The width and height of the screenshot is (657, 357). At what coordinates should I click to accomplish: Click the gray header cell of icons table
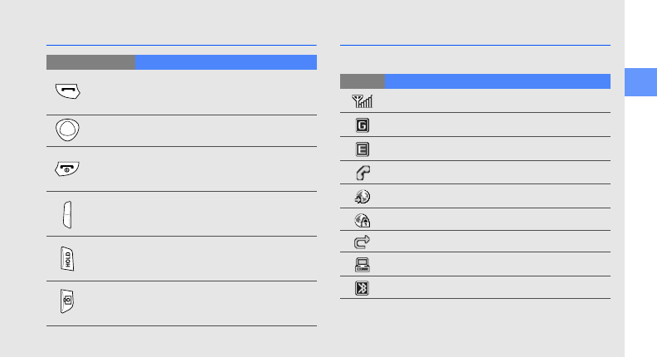click(x=363, y=81)
